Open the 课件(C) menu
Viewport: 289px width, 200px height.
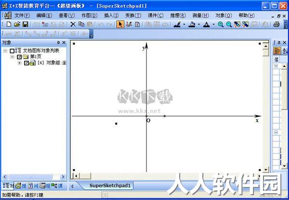point(156,15)
